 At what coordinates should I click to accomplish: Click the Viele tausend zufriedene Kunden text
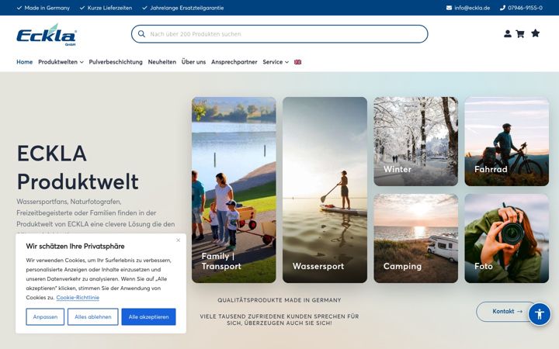tap(279, 320)
